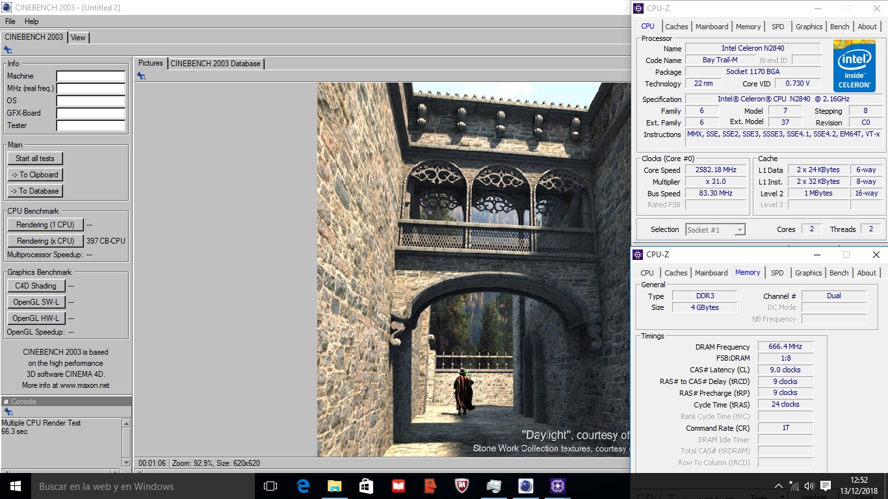Open the orange bird app in taskbar
Viewport: 888px width, 499px height.
(x=430, y=486)
